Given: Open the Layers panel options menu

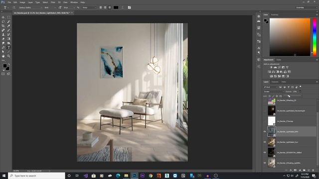Looking at the screenshot, I should point(317,82).
